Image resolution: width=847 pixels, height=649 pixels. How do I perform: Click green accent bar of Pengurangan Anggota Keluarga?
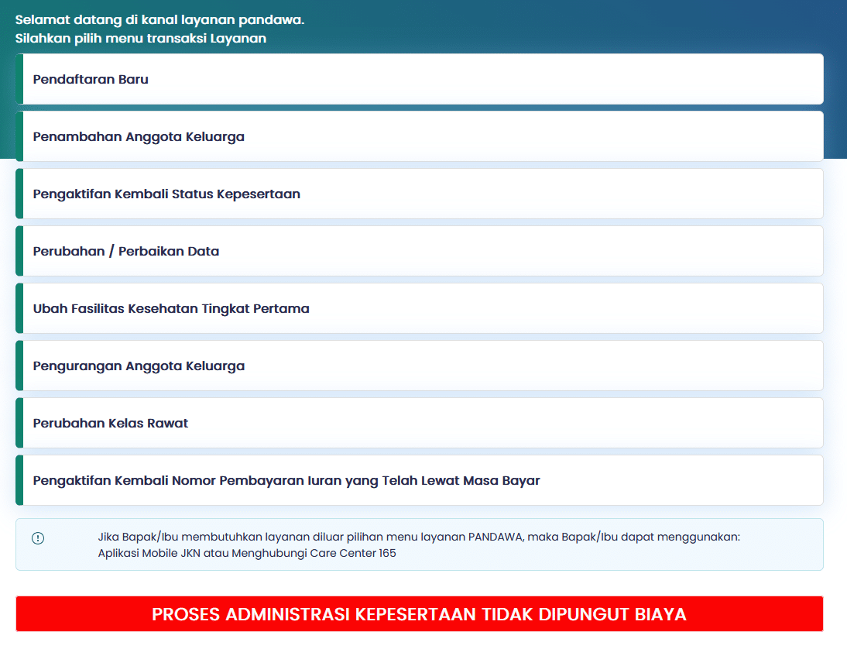pyautogui.click(x=19, y=366)
